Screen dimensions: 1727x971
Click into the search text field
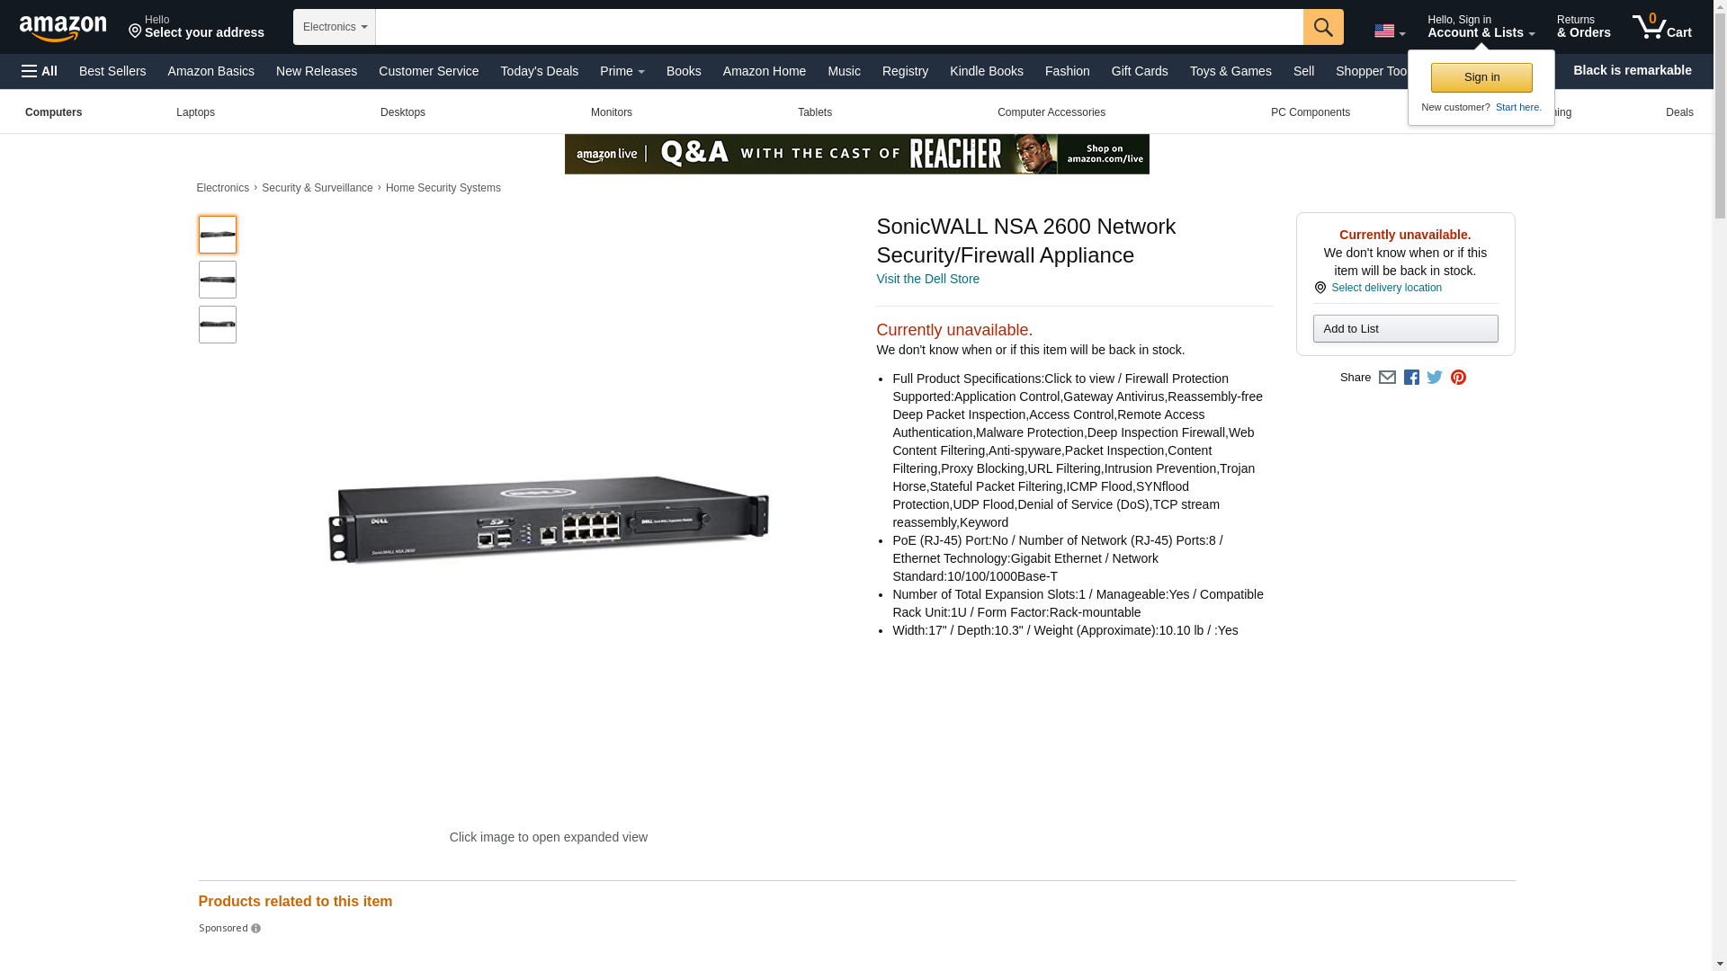click(x=839, y=27)
